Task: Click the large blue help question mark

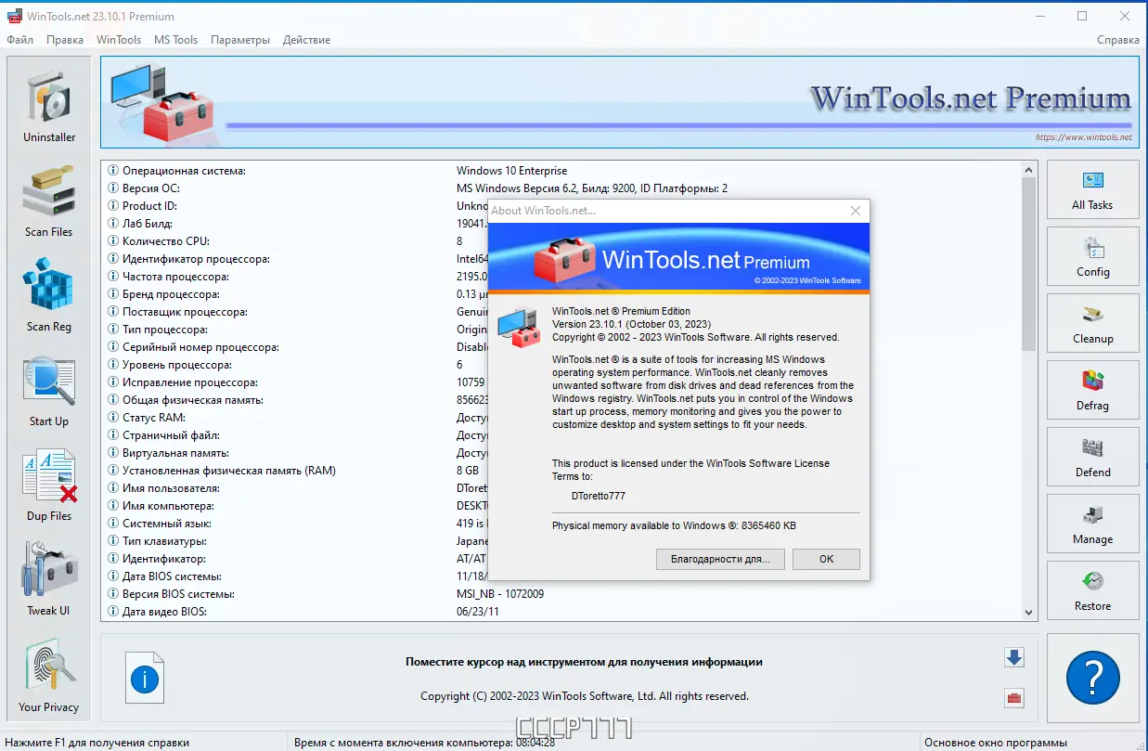Action: (x=1092, y=678)
